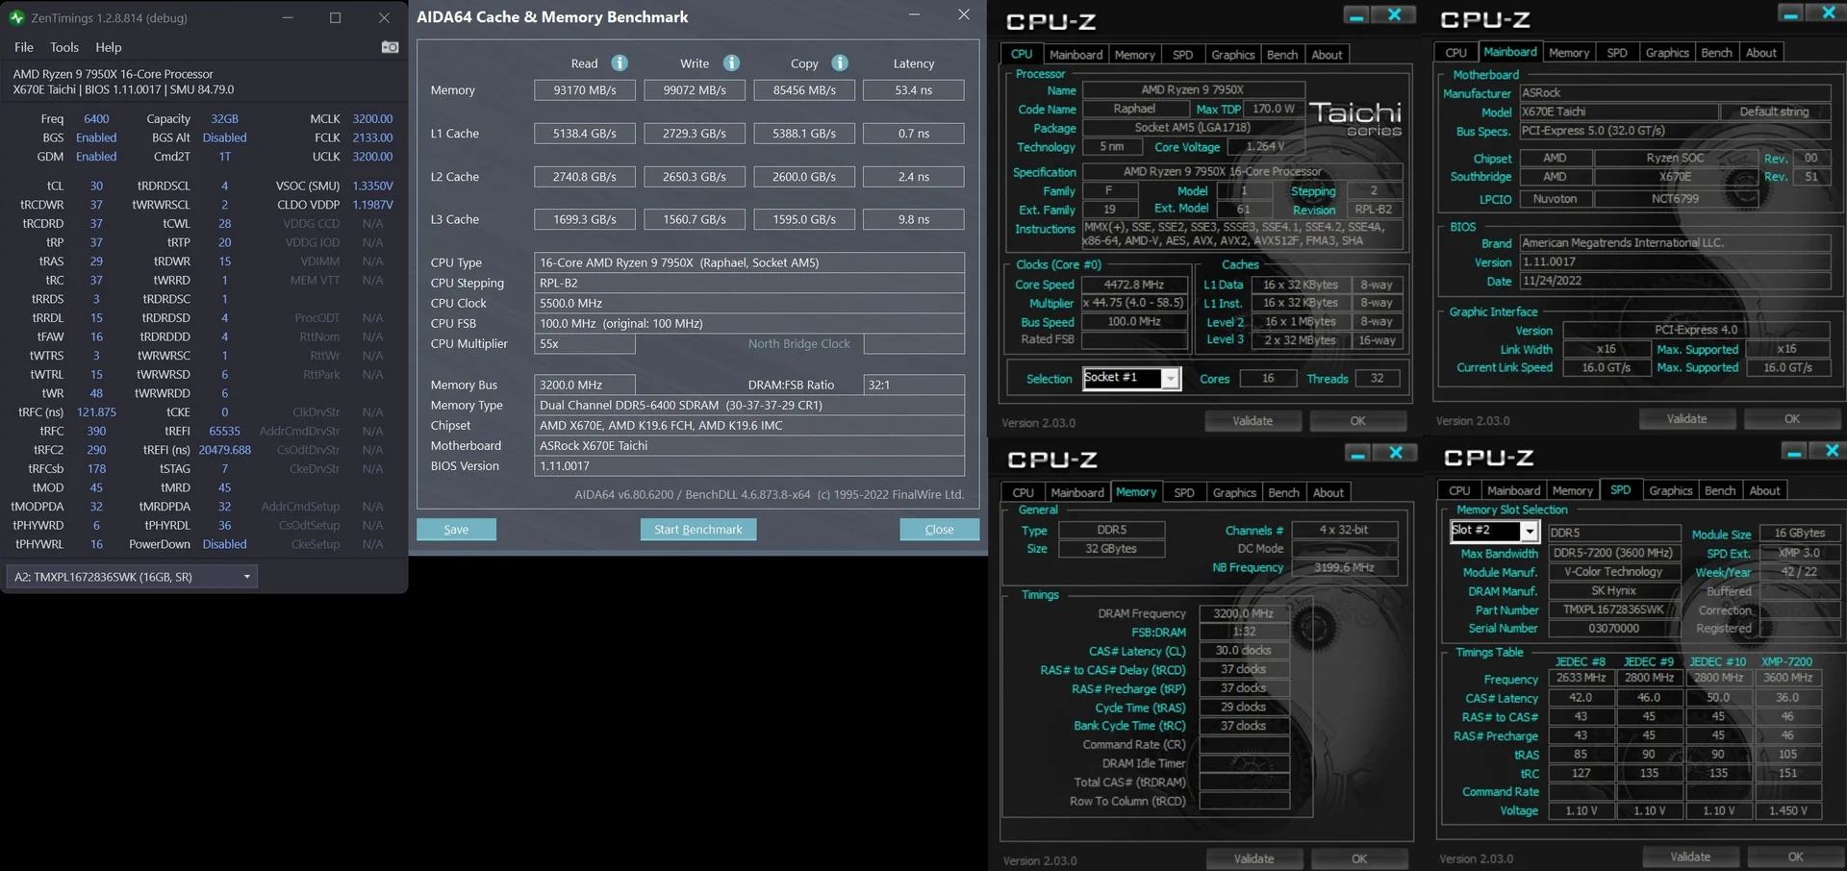This screenshot has width=1847, height=871.
Task: Click the tREFI value 65535 in ZenTimings
Action: [225, 431]
